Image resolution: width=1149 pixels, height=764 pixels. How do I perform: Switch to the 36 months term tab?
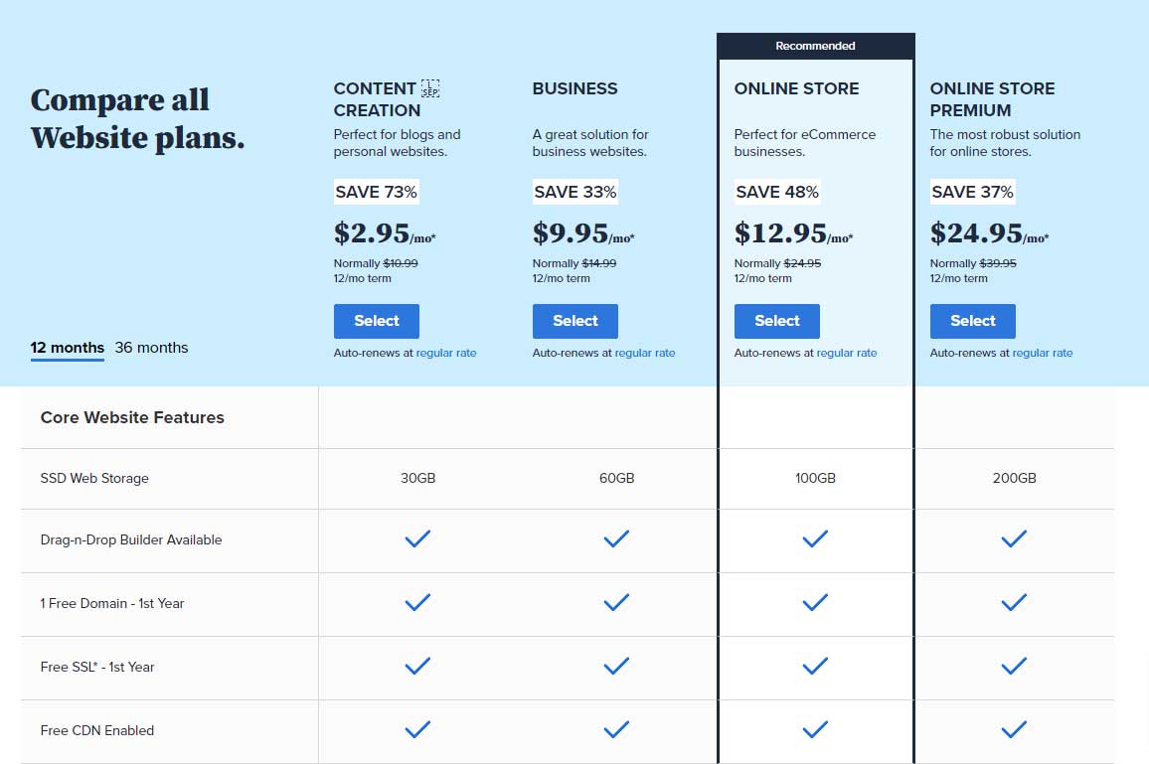tap(151, 347)
